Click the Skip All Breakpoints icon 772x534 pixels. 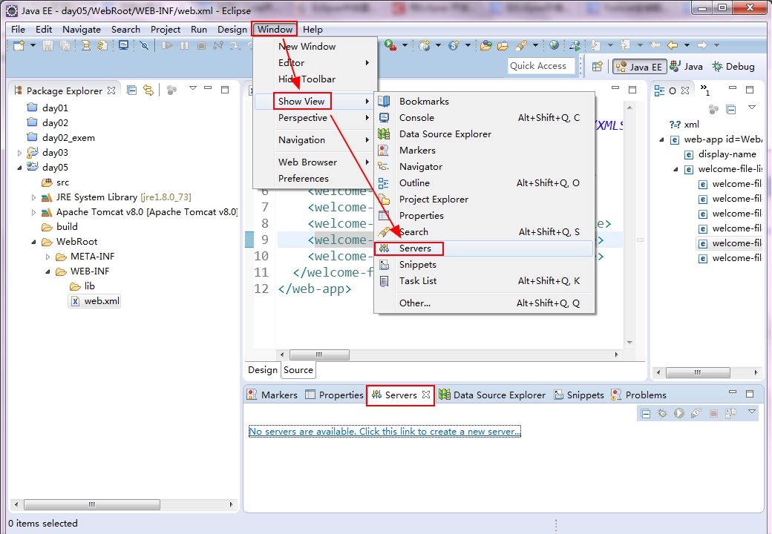(x=144, y=46)
